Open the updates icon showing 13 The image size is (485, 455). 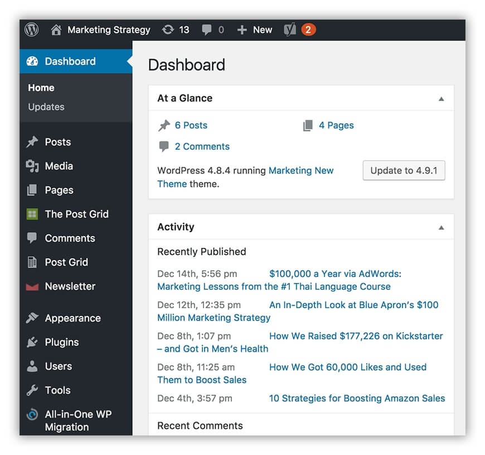(x=168, y=30)
